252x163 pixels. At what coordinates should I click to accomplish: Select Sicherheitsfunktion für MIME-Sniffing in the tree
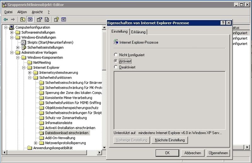(73, 103)
